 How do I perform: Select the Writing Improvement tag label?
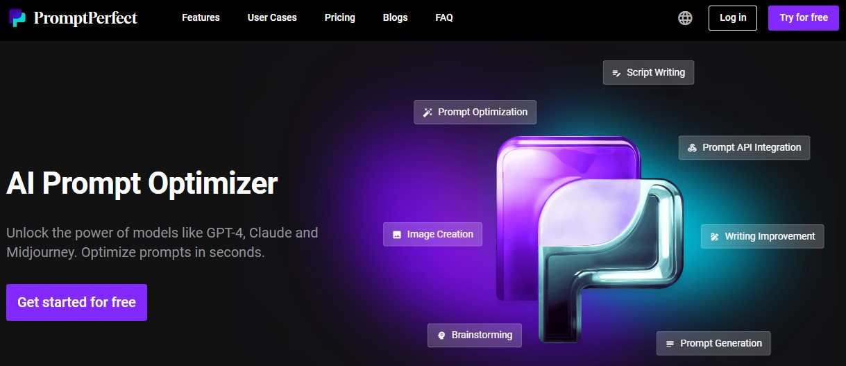(x=770, y=236)
